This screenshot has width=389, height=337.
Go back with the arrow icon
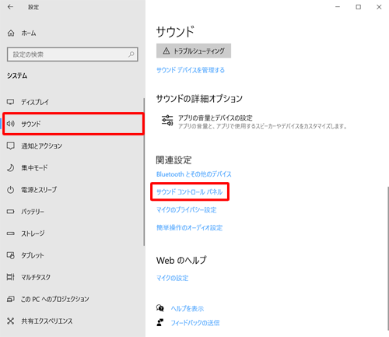10,7
